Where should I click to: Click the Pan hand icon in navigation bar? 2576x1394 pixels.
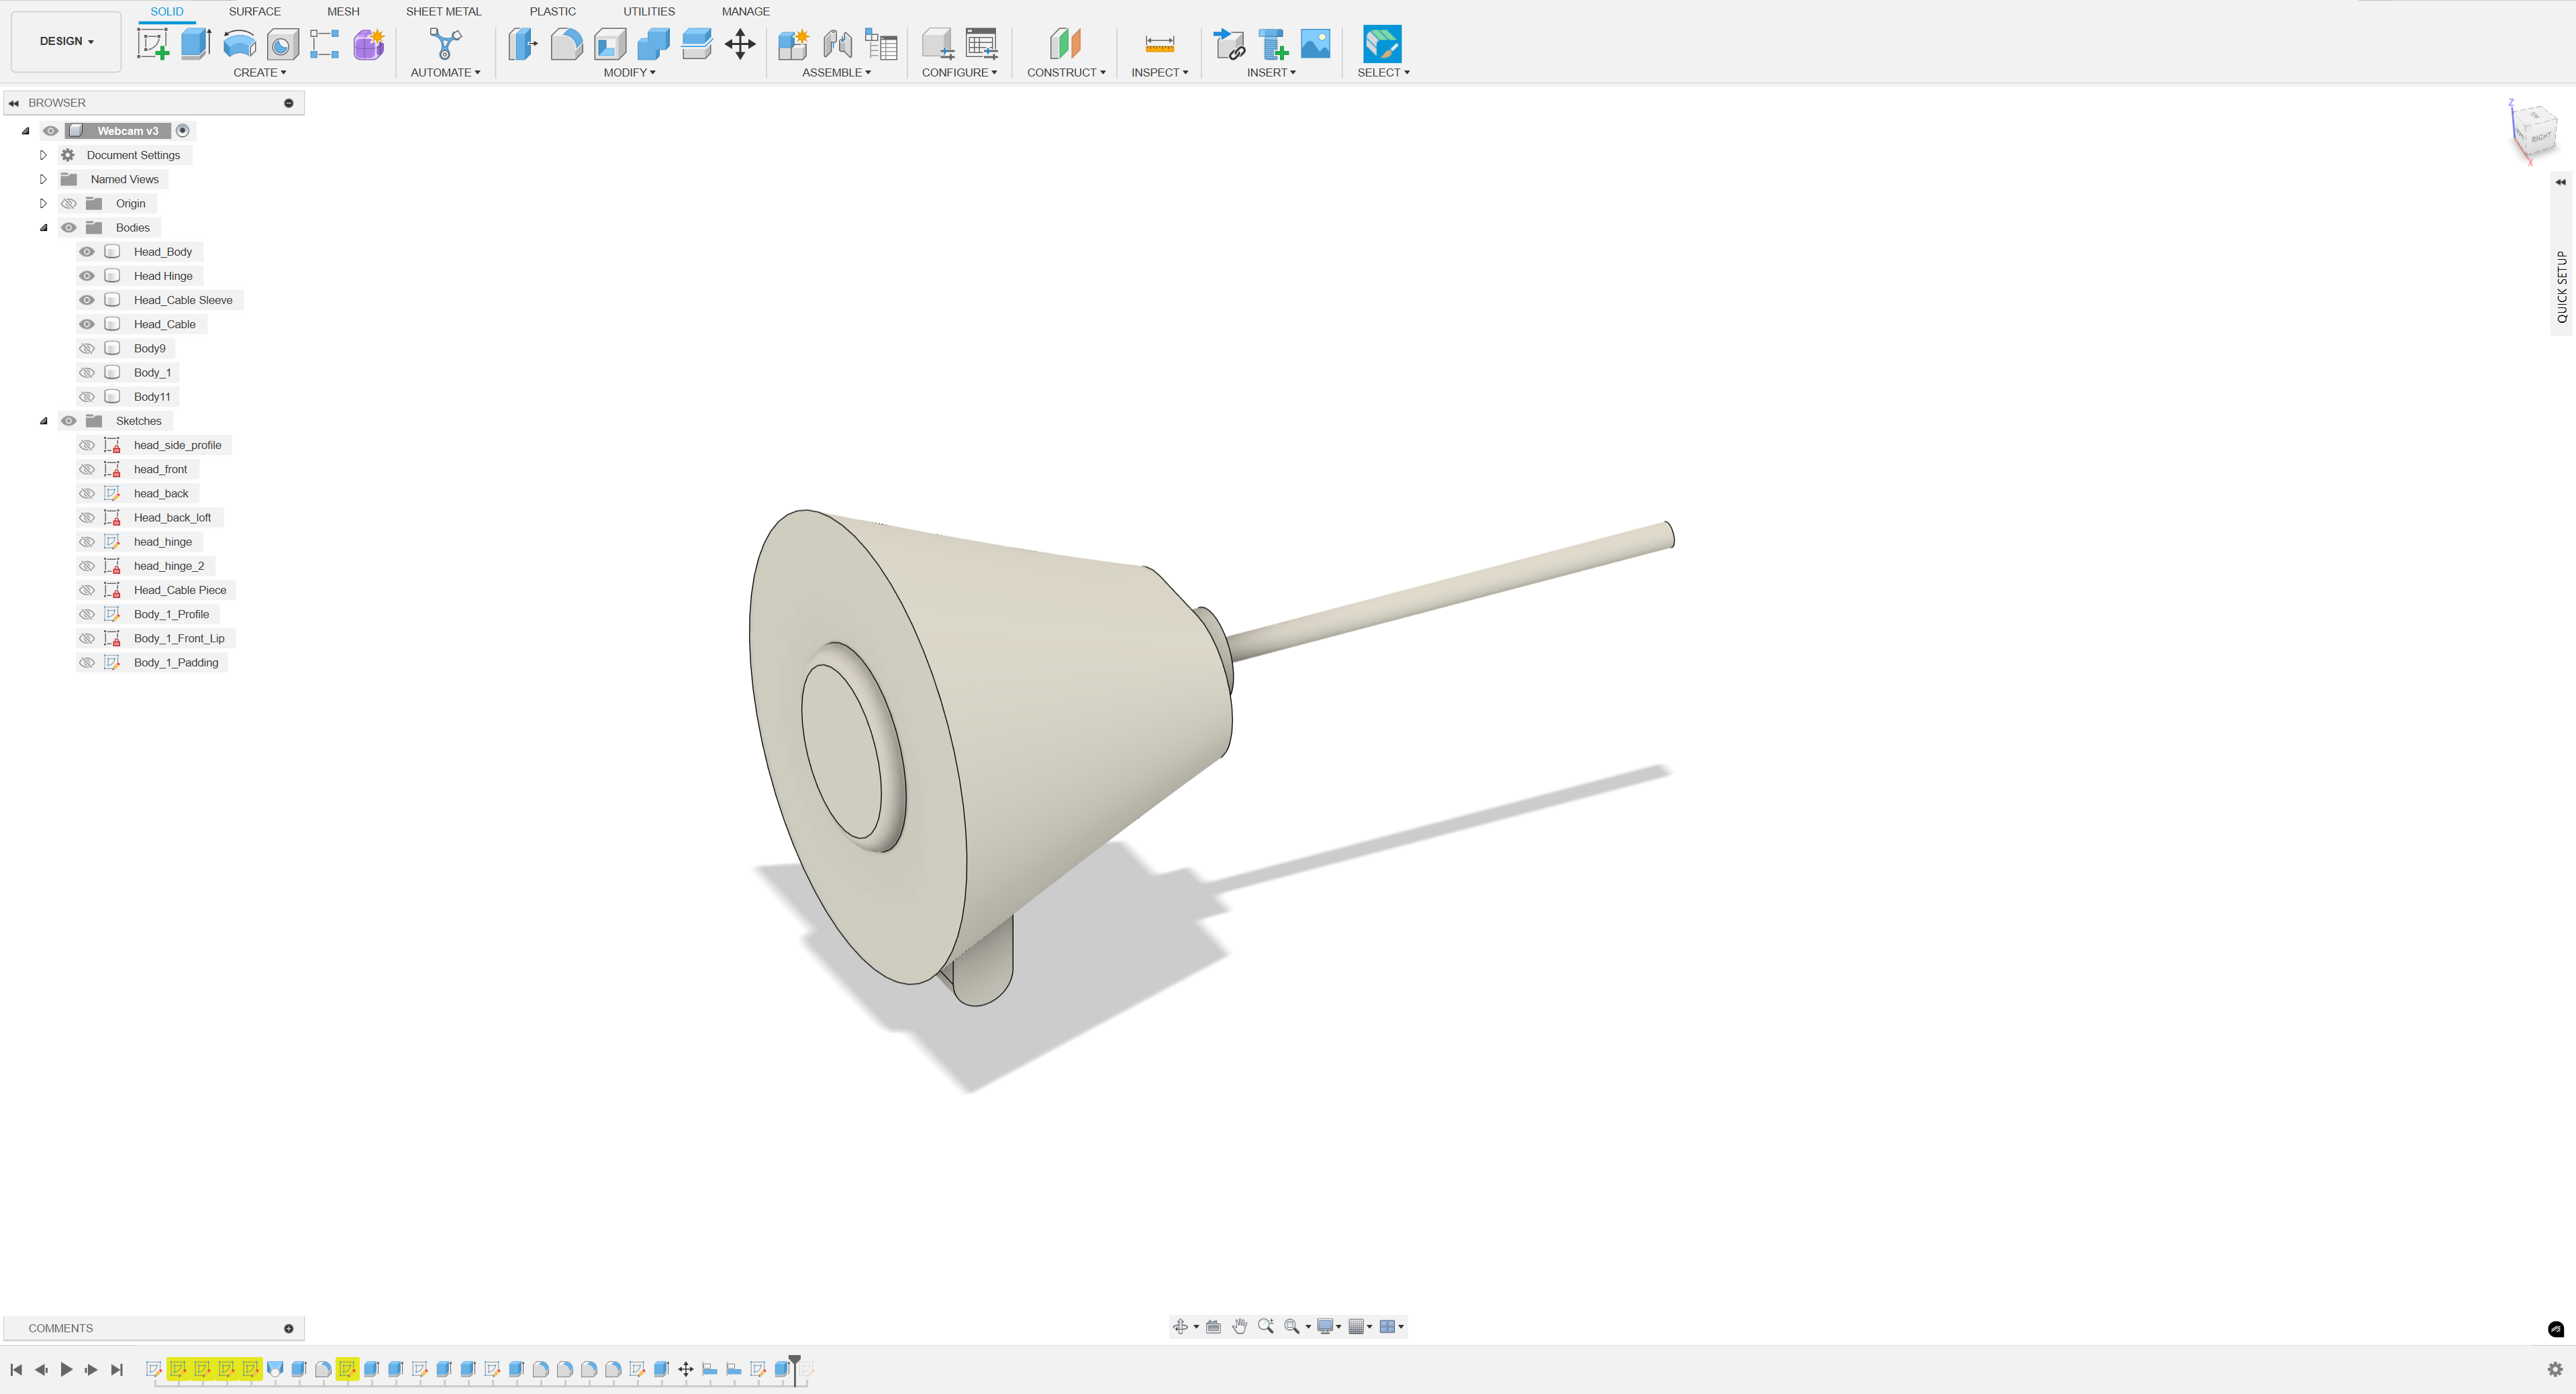pyautogui.click(x=1239, y=1326)
